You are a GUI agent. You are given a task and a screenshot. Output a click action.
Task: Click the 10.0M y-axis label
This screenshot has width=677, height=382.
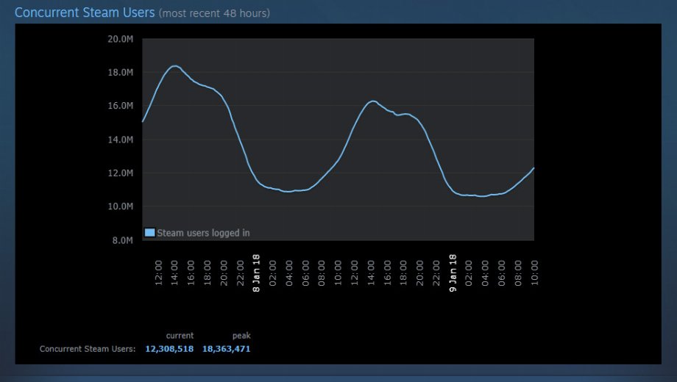click(x=121, y=206)
